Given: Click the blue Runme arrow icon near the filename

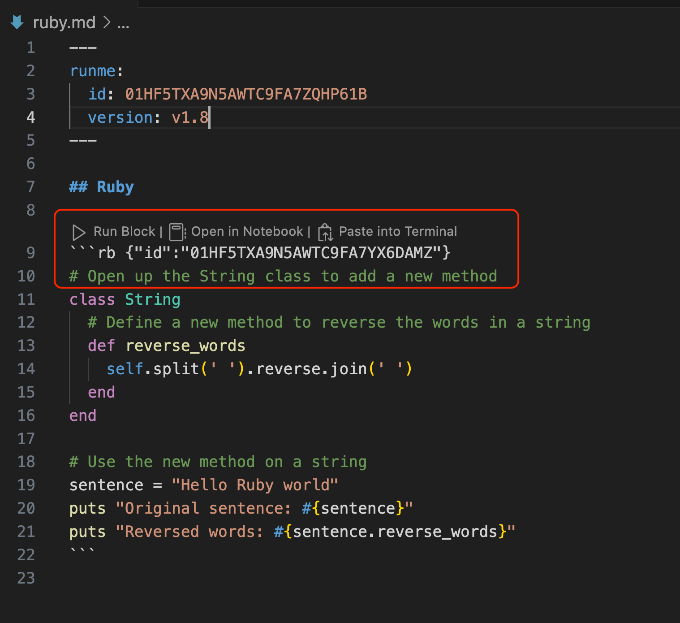Looking at the screenshot, I should (17, 22).
